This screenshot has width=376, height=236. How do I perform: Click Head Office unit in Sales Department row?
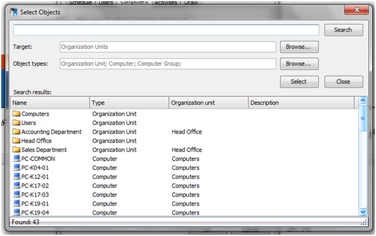click(187, 150)
